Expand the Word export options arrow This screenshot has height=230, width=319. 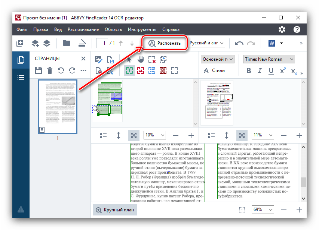[x=281, y=43]
